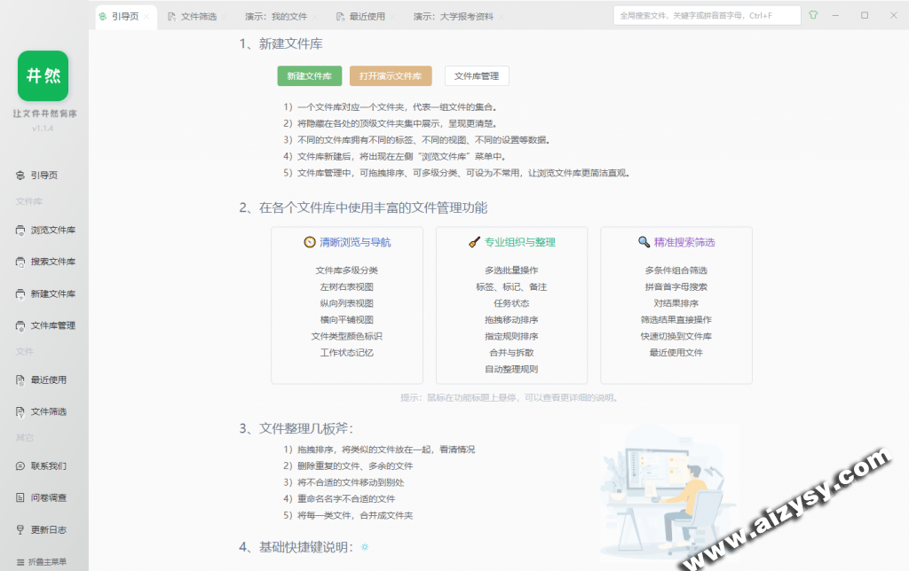Open 更新日志 in the sidebar

pos(48,530)
